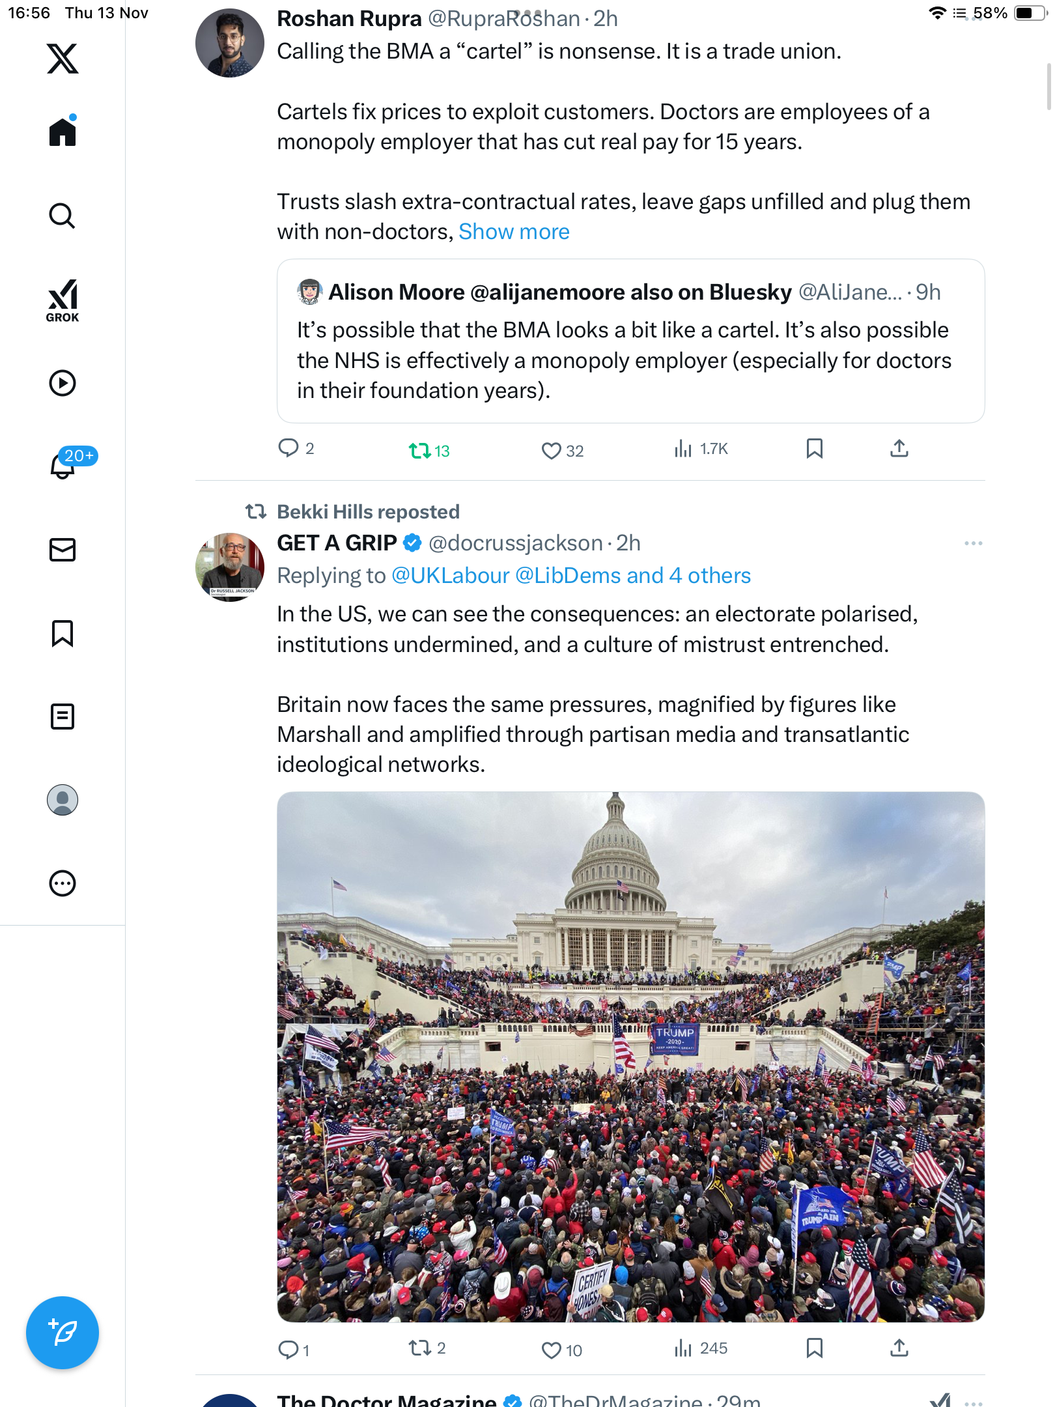
Task: Open the @UKLabour mention link
Action: point(450,576)
